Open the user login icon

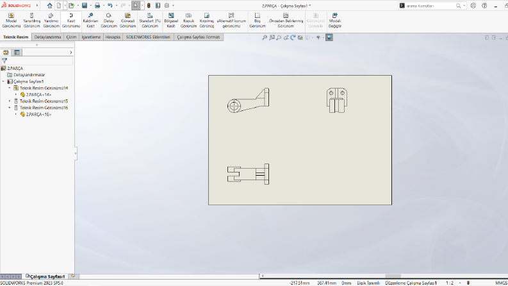[473, 6]
